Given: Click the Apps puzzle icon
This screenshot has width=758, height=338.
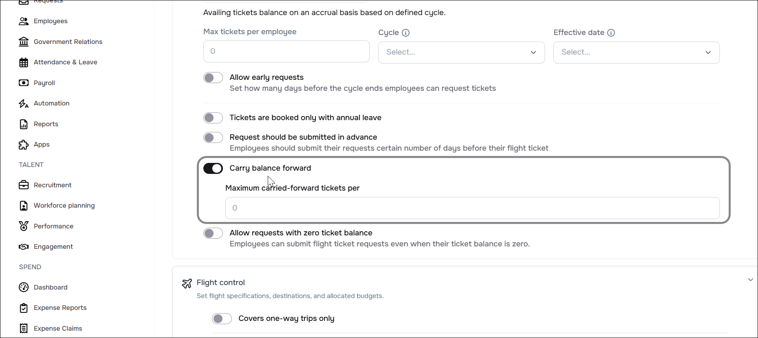Looking at the screenshot, I should point(24,145).
